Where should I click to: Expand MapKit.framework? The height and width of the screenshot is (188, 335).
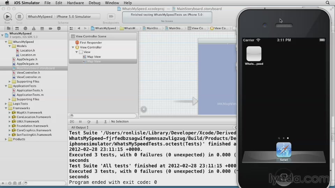pyautogui.click(x=10, y=112)
